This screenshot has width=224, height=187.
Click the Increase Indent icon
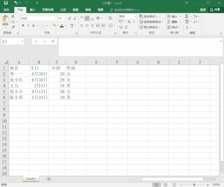[103, 26]
